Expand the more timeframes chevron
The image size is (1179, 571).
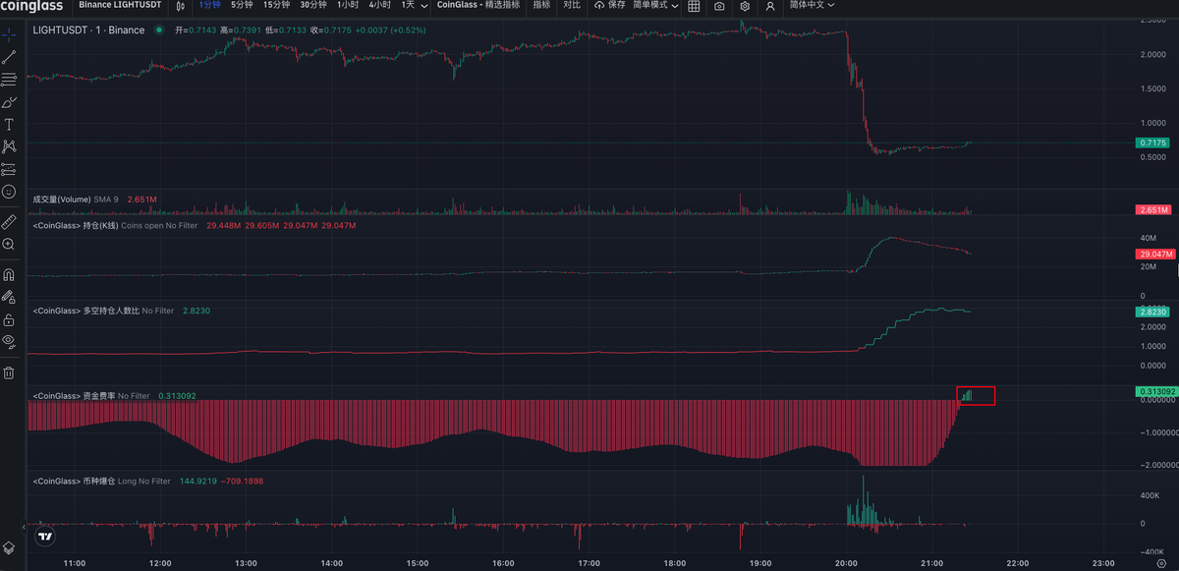click(424, 5)
